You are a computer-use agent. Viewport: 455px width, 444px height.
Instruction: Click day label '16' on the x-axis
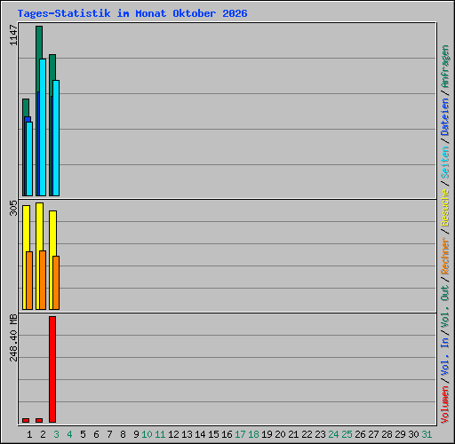pyautogui.click(x=227, y=434)
